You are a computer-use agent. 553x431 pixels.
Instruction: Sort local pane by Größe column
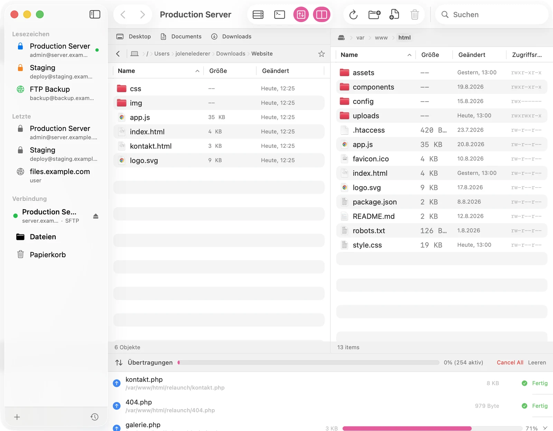pos(229,71)
